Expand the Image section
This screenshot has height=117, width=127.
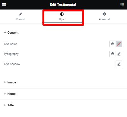[10, 82]
